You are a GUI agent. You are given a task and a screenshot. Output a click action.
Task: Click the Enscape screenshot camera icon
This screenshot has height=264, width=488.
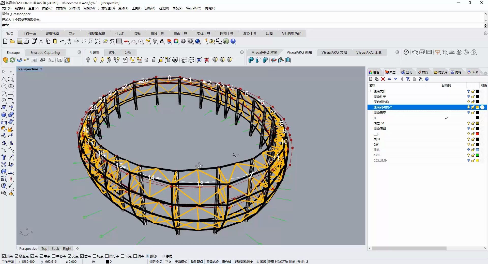(x=34, y=60)
